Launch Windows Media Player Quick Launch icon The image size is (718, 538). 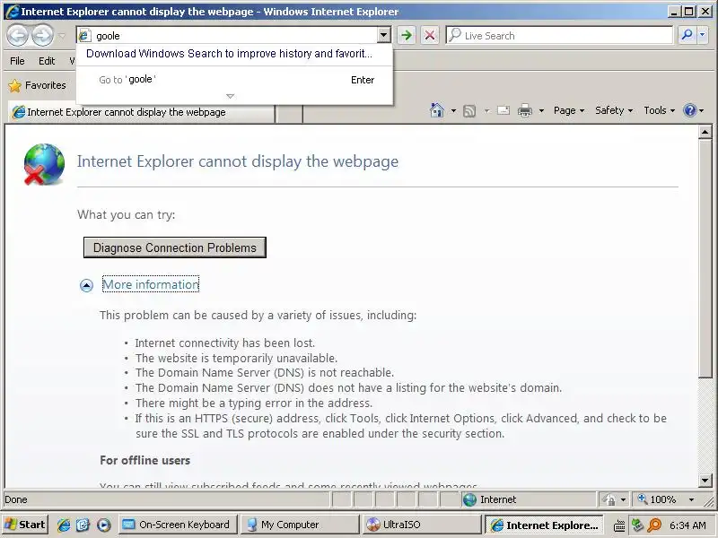pos(103,525)
